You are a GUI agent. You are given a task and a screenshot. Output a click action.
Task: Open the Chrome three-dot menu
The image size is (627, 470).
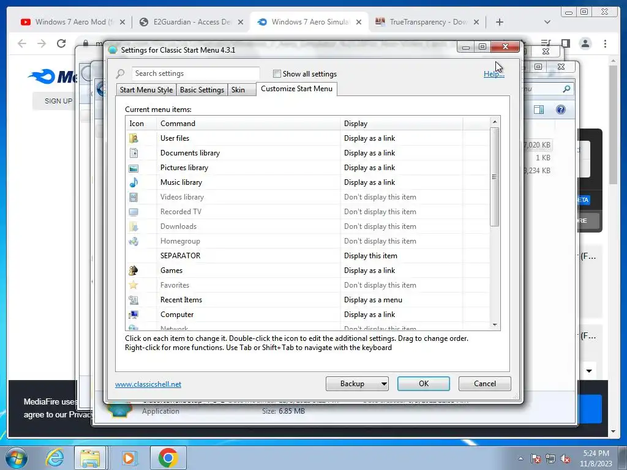(x=605, y=43)
